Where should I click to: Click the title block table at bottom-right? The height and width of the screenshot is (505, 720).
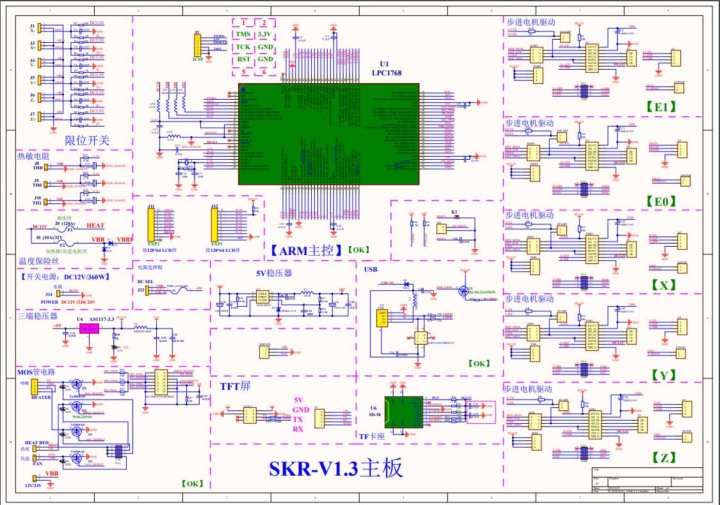(647, 480)
